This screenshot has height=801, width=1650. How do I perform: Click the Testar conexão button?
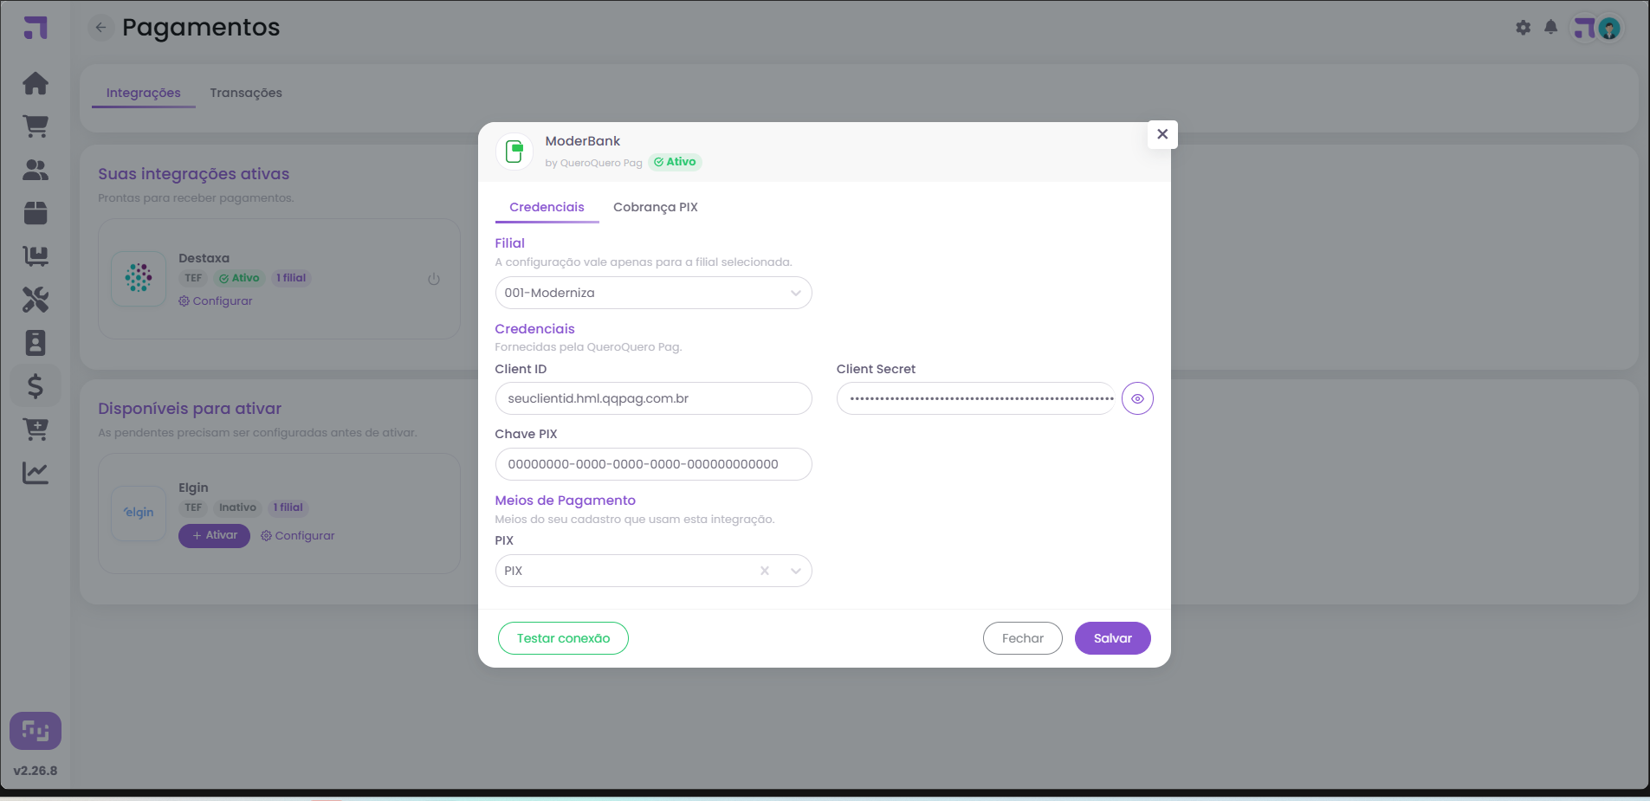(563, 638)
